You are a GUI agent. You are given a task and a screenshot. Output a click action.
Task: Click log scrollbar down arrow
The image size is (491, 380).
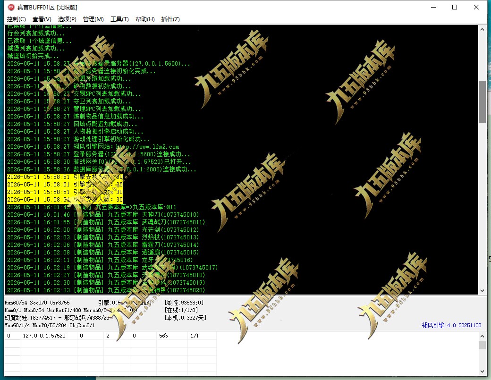pos(482,290)
